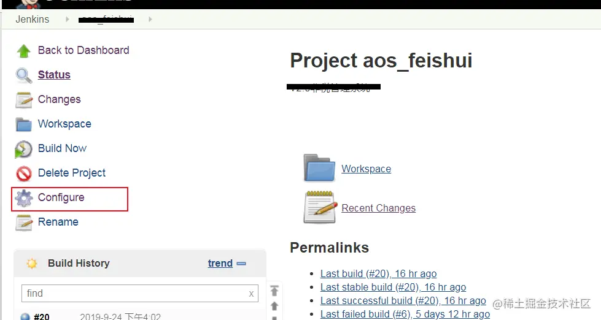Viewport: 601px width, 320px height.
Task: Click the blue status ball of build #20
Action: [25, 316]
